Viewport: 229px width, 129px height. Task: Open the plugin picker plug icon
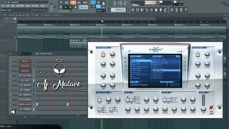[x=161, y=10]
